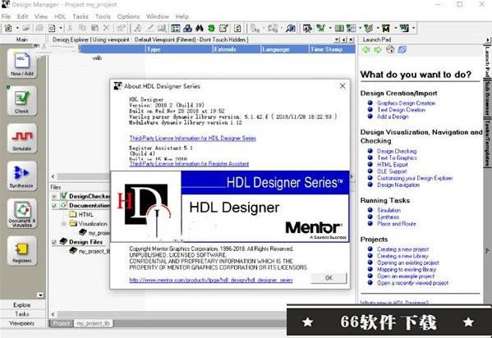
Task: Click the Launch Pad home icon
Action: [390, 49]
